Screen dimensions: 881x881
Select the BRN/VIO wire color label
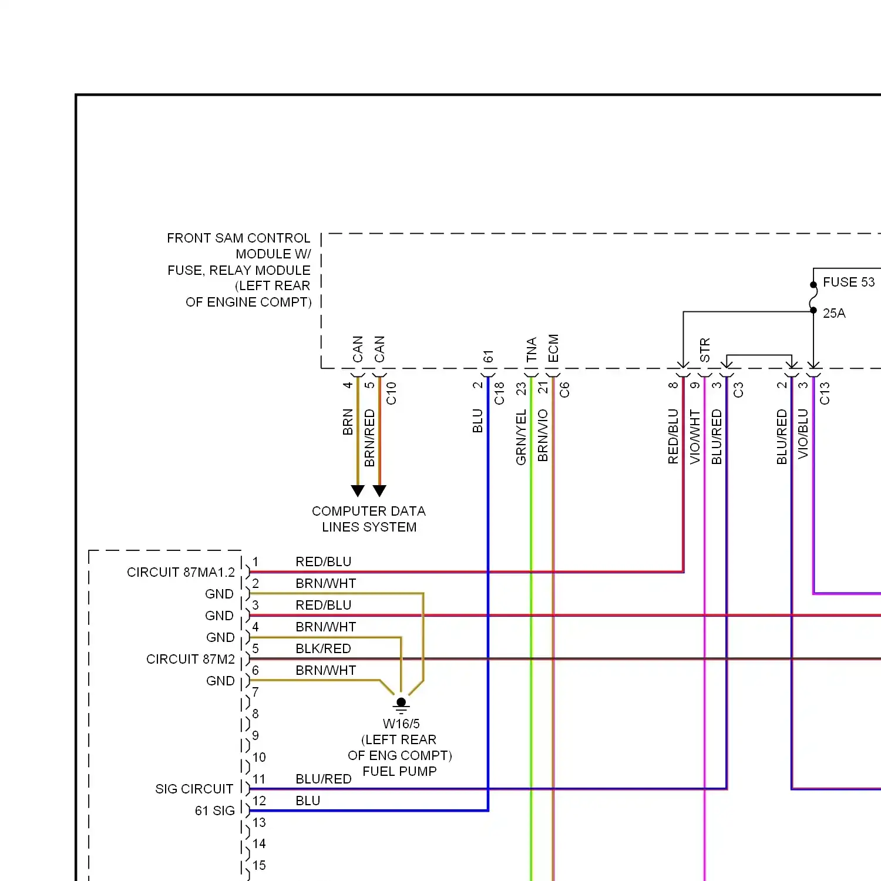[x=543, y=435]
